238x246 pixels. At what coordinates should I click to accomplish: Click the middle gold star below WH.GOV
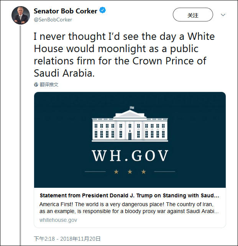tap(130, 172)
